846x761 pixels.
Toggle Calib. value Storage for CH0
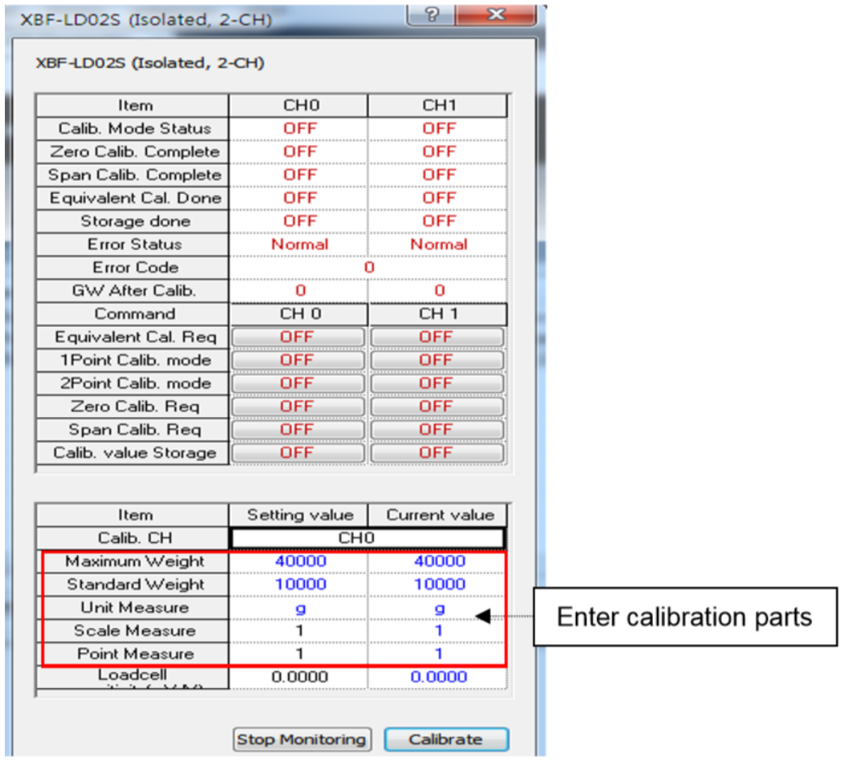298,453
